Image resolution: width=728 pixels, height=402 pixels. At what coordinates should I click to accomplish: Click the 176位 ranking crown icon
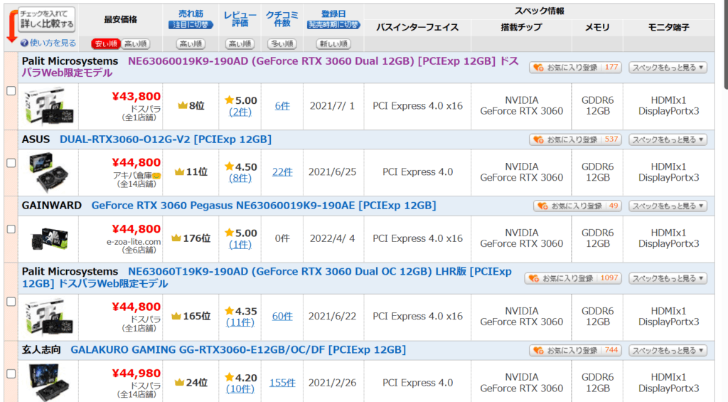(176, 238)
